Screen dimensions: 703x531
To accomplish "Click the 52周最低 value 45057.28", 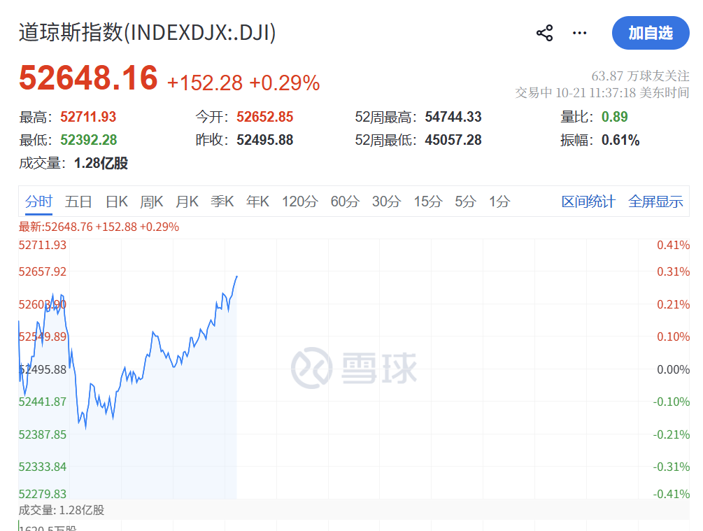I will pos(453,140).
